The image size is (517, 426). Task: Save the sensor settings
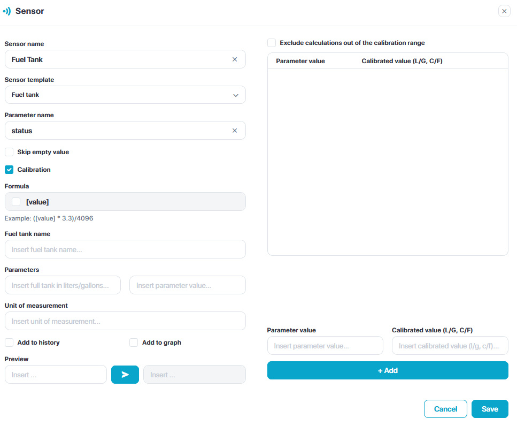[490, 409]
